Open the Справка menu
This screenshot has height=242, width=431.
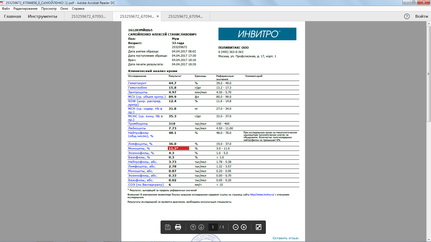pos(78,9)
